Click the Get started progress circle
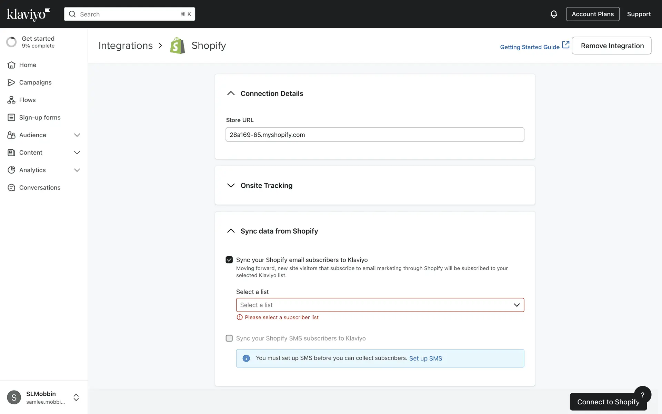 click(x=11, y=42)
